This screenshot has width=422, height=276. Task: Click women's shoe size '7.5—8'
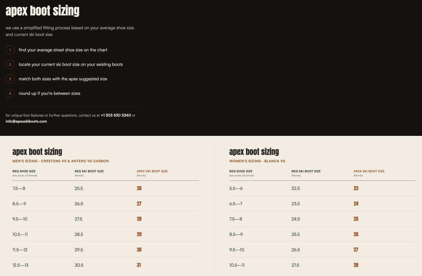[x=236, y=219]
